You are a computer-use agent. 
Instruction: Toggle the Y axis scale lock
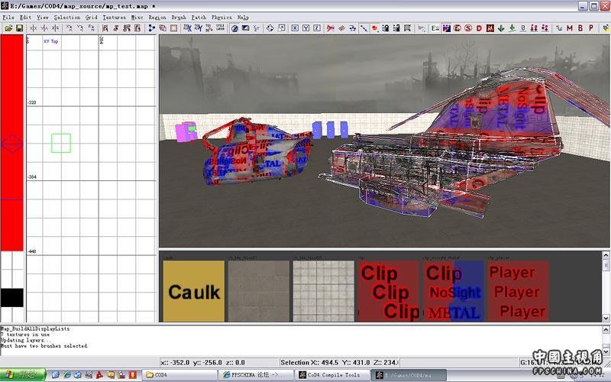306,28
